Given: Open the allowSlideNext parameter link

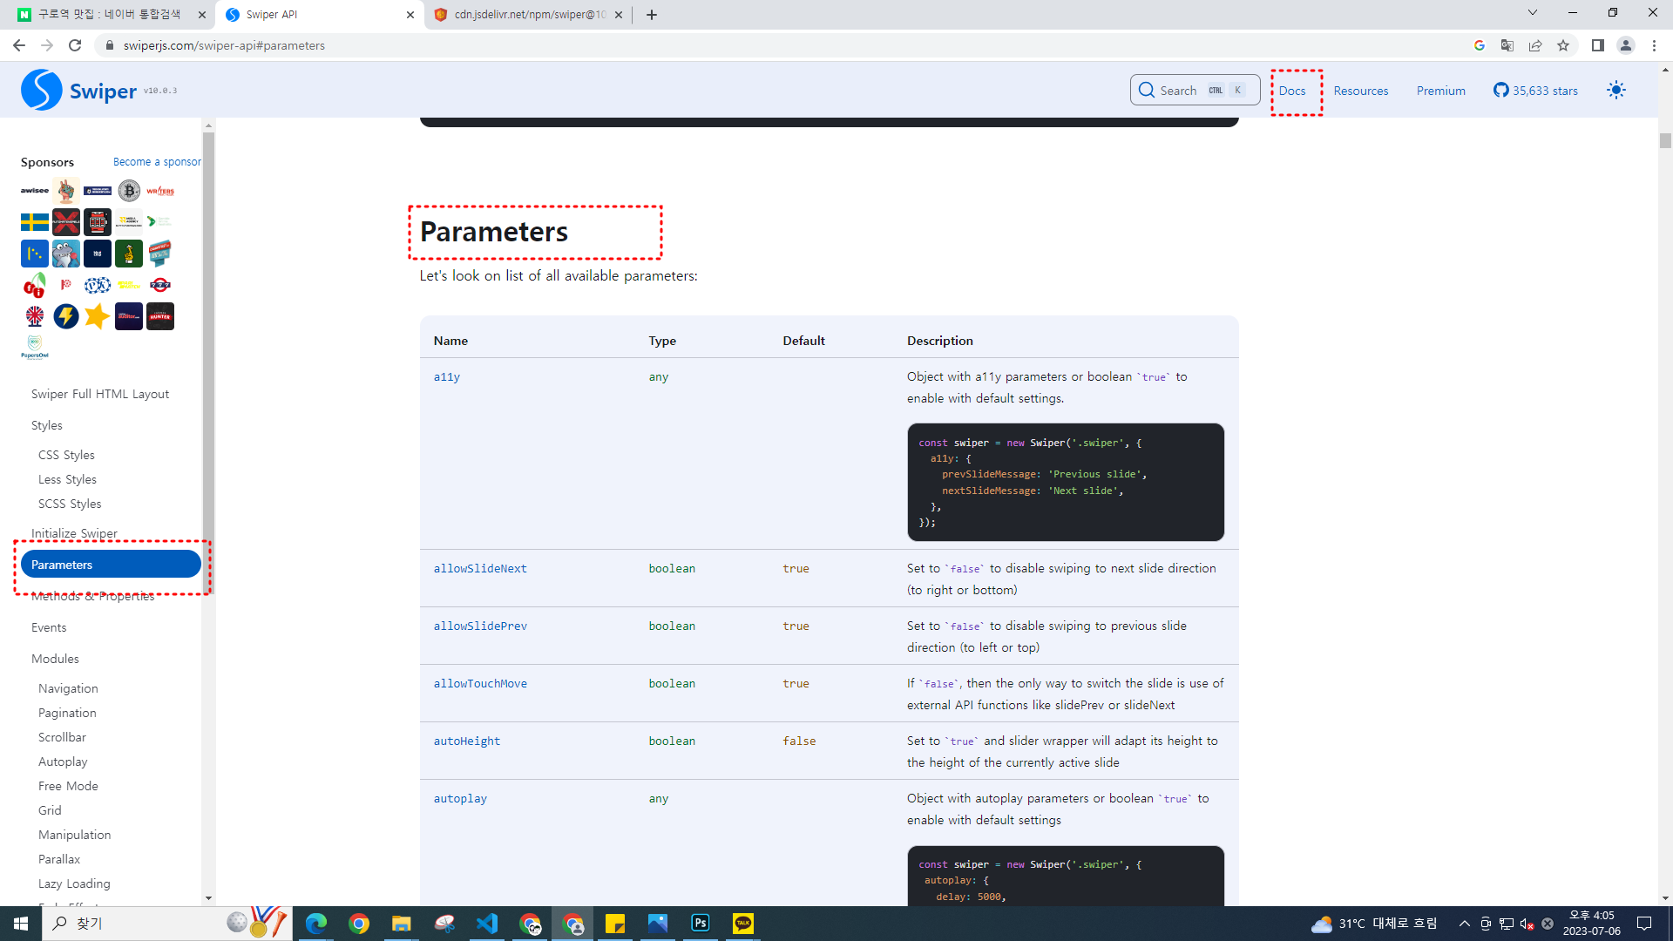Looking at the screenshot, I should click(x=480, y=568).
